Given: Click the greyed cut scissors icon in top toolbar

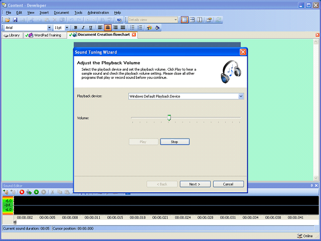Looking at the screenshot, I should [x=32, y=20].
